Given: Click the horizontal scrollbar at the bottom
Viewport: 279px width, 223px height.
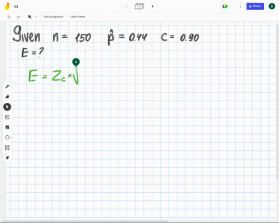Looking at the screenshot, I should click(x=84, y=221).
